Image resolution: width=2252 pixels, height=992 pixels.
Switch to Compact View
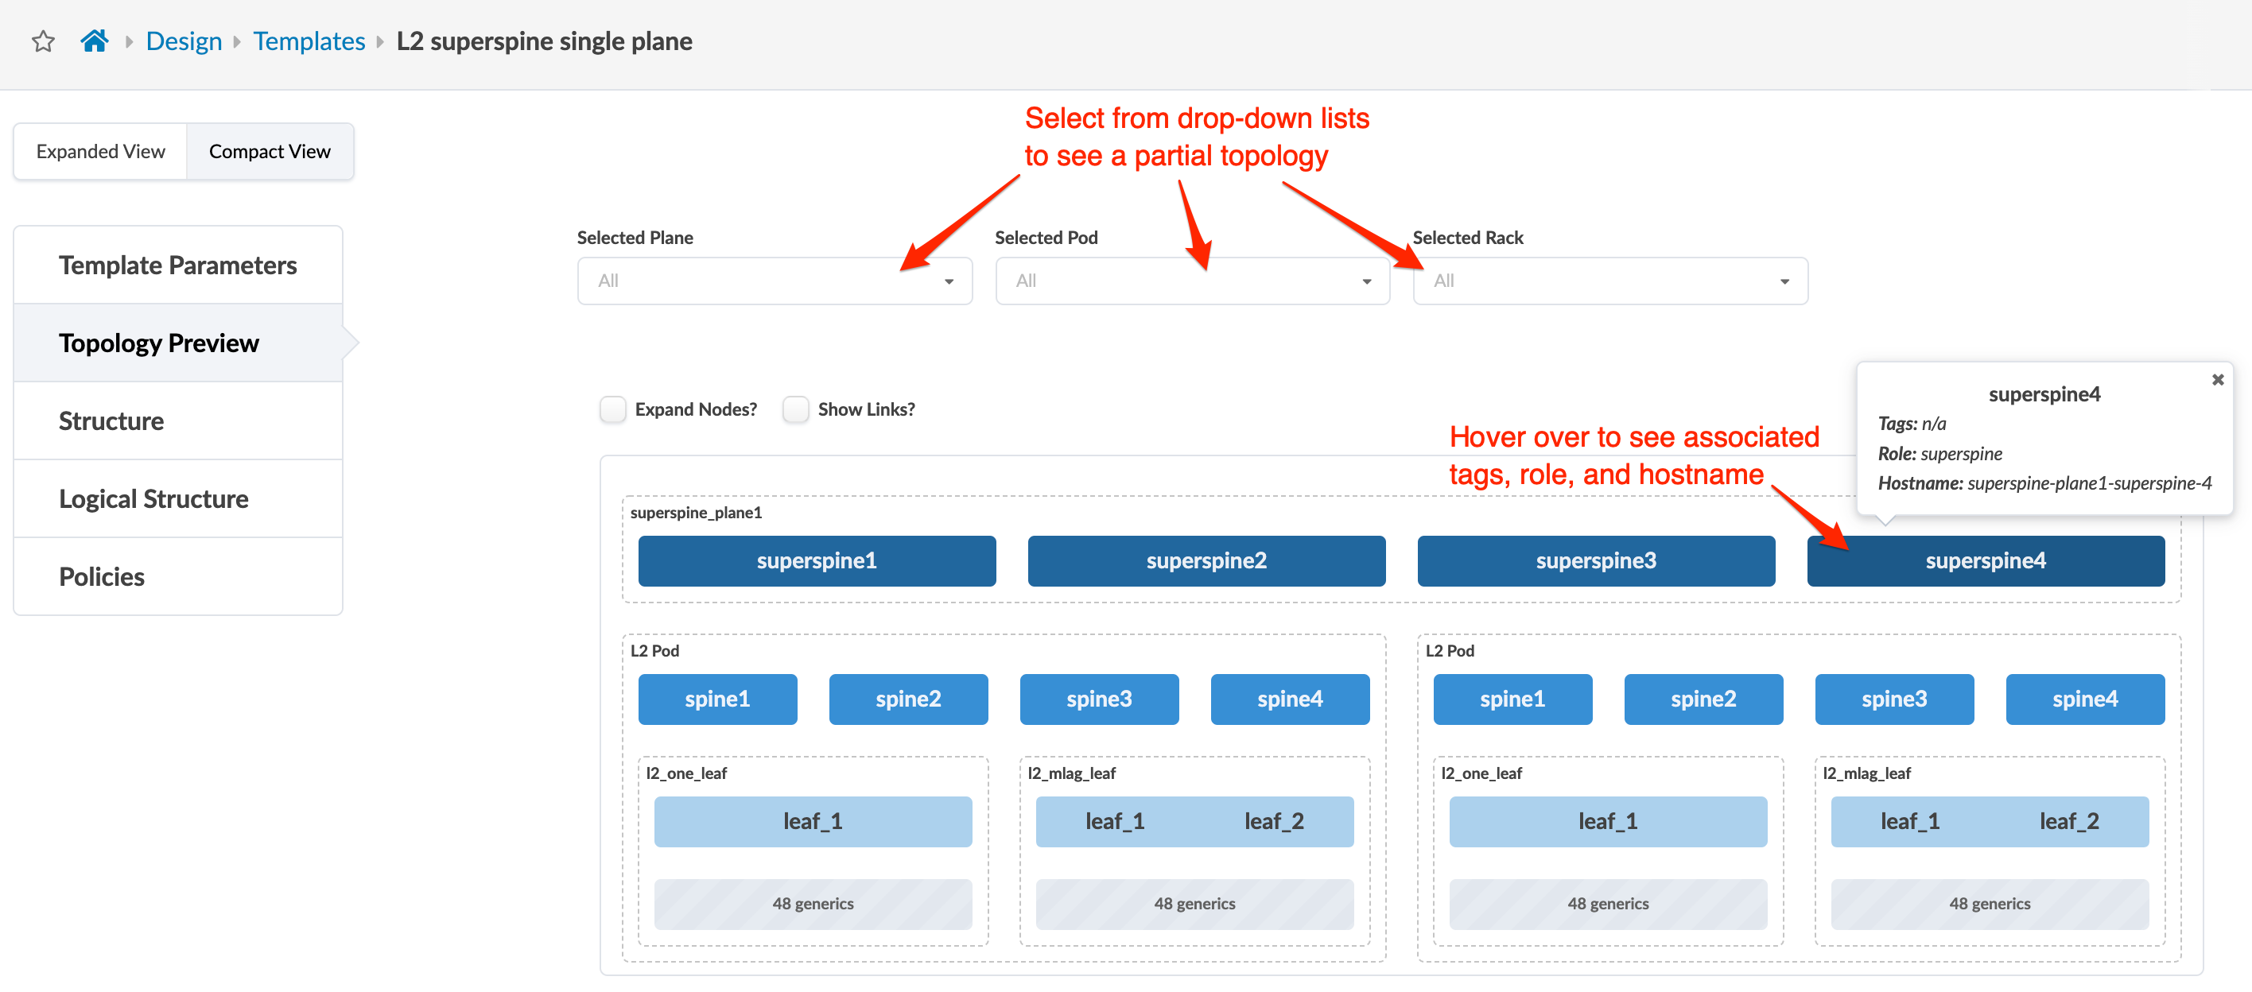(x=270, y=151)
